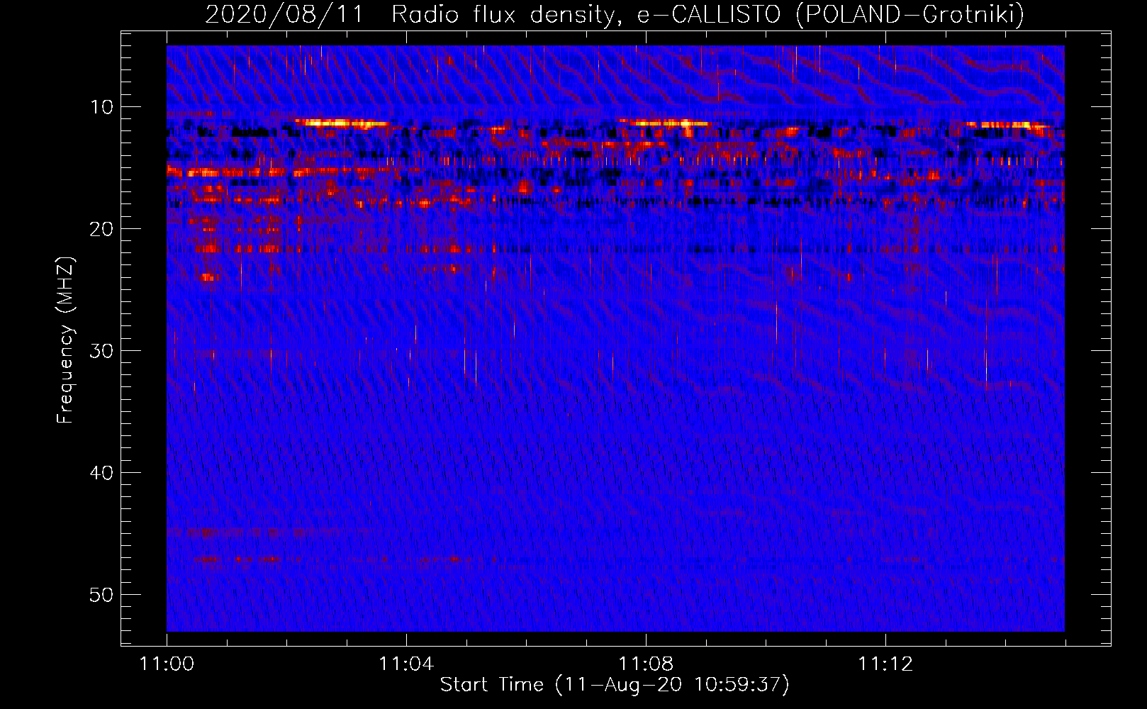This screenshot has width=1147, height=709.
Task: Click the frequency tick label '50'
Action: 102,595
